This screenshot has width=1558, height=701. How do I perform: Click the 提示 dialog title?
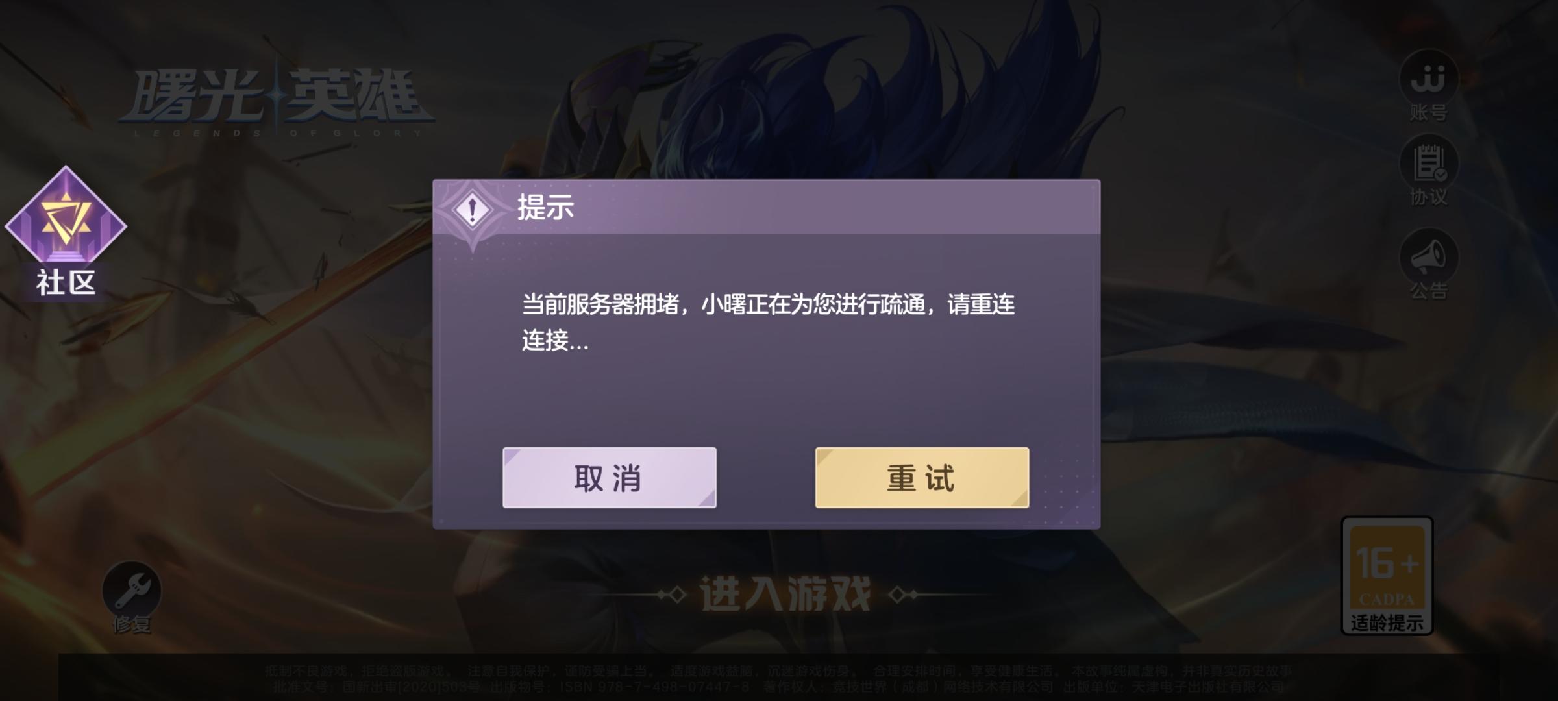click(x=545, y=208)
